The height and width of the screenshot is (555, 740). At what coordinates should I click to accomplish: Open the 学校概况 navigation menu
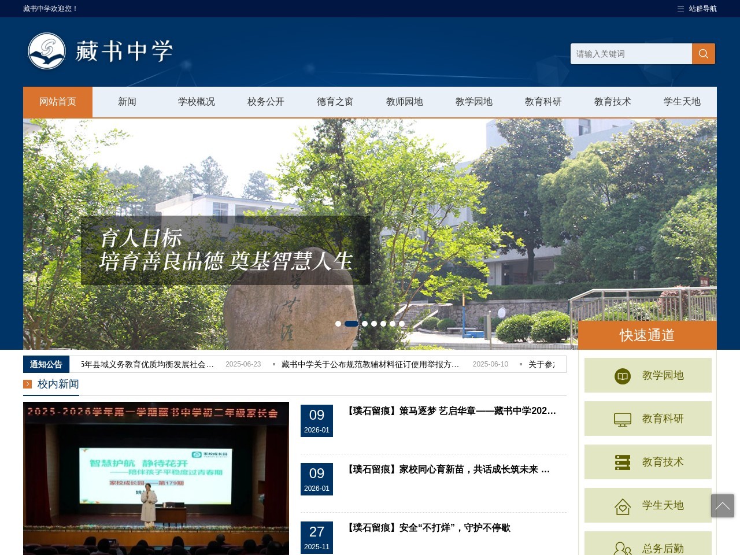pyautogui.click(x=197, y=102)
